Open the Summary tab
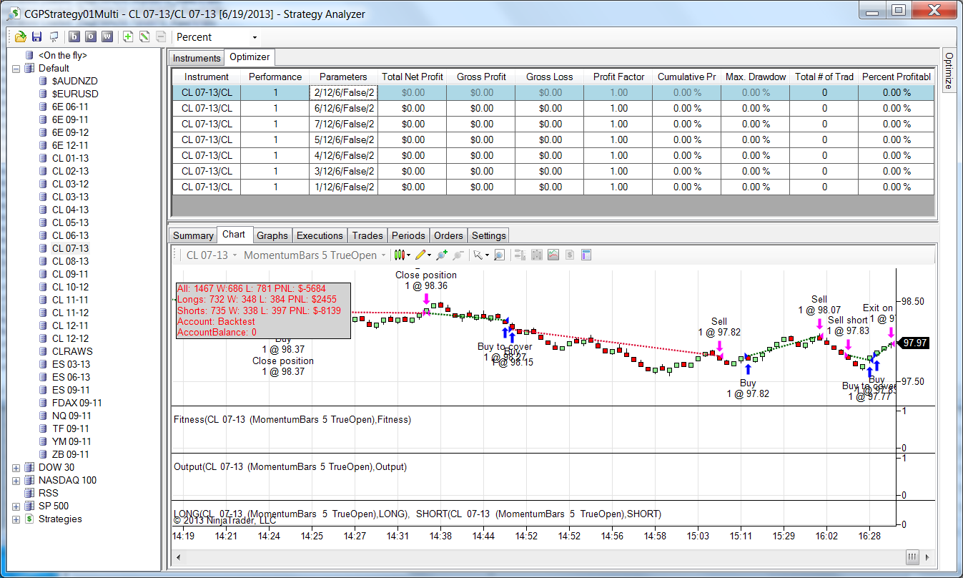Viewport: 963px width, 578px height. [x=193, y=235]
